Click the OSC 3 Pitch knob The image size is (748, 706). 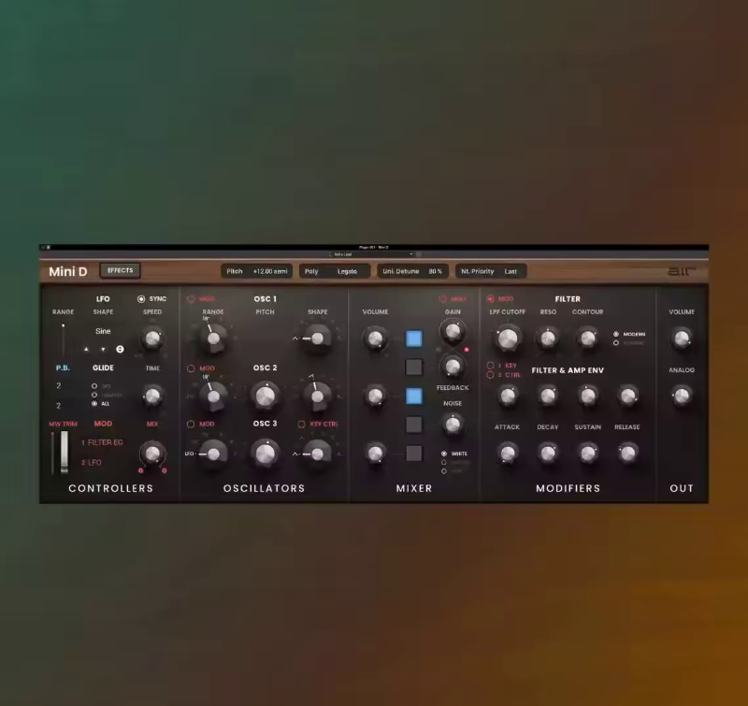click(x=266, y=454)
